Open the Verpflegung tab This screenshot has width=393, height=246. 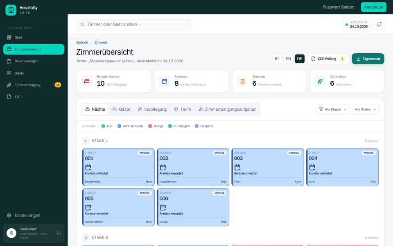point(152,109)
